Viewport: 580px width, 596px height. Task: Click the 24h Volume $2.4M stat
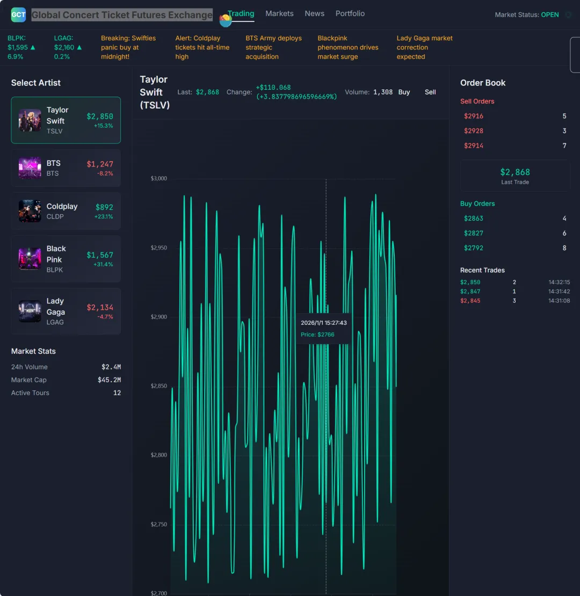pos(66,367)
